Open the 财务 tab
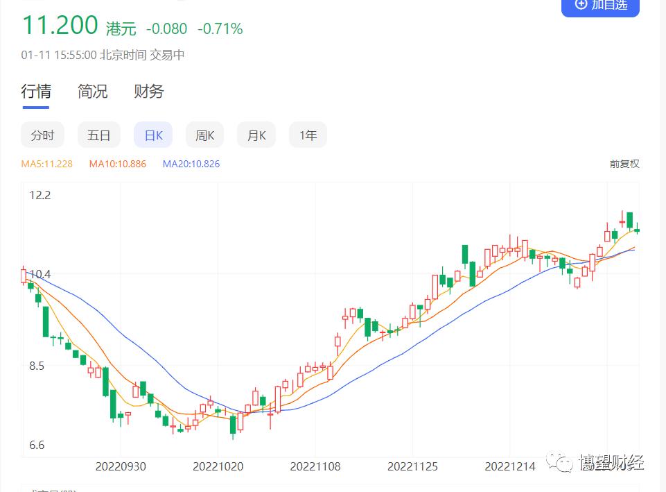666x492 pixels. 149,92
